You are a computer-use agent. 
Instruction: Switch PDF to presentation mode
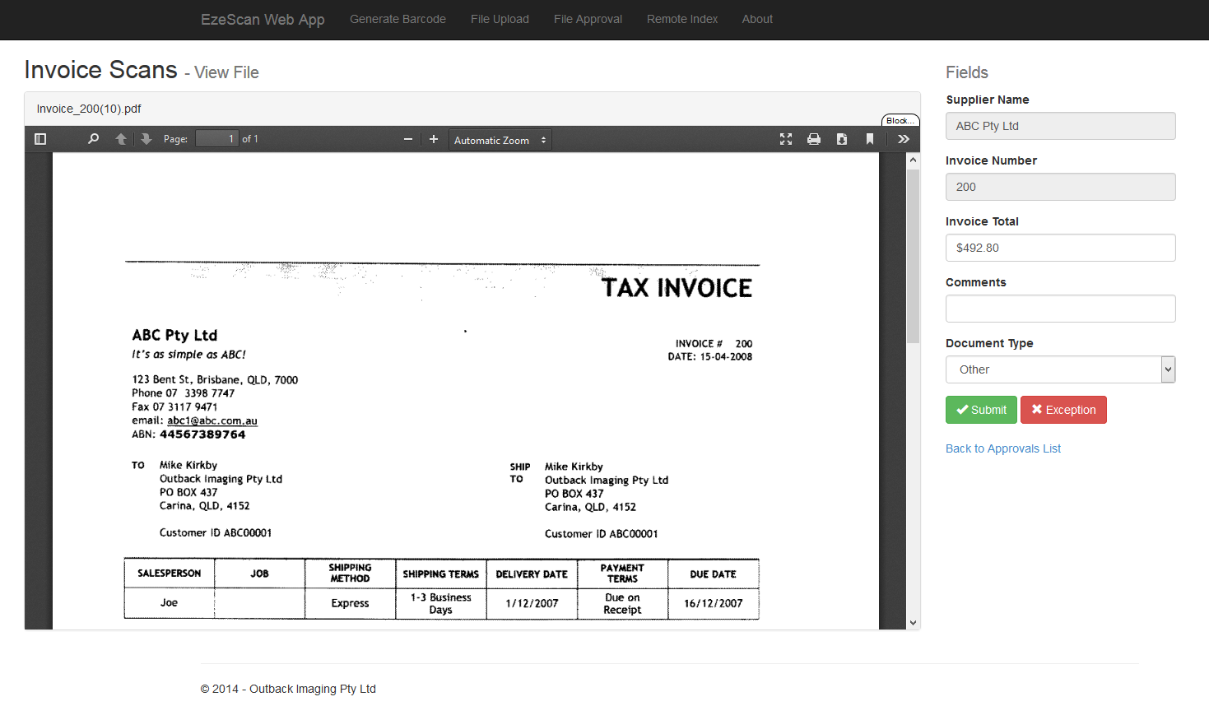click(786, 139)
